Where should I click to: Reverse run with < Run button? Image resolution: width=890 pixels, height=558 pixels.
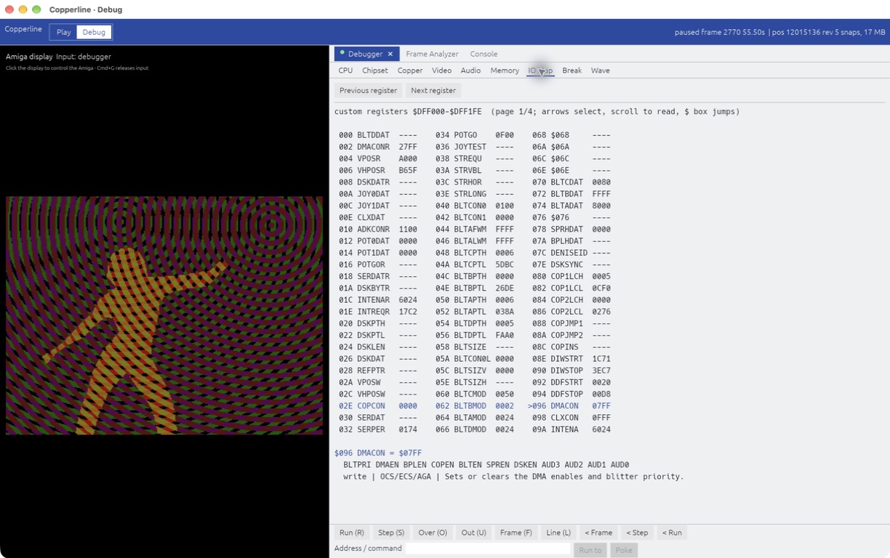pyautogui.click(x=672, y=533)
